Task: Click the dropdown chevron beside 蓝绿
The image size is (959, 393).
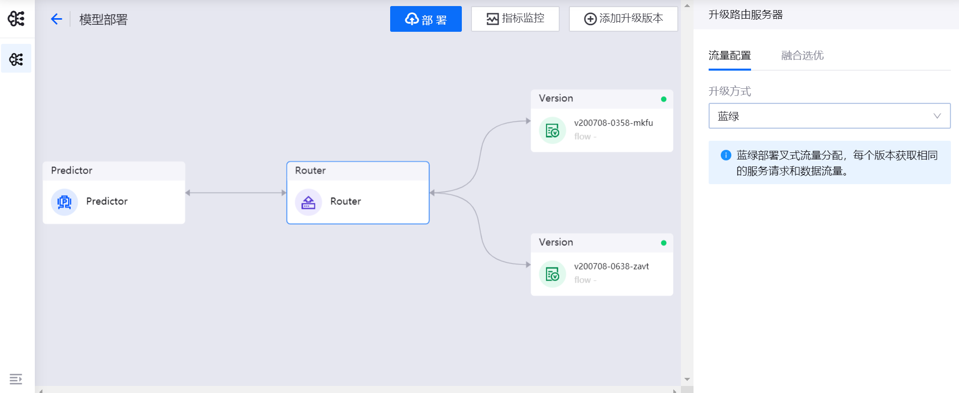Action: tap(937, 116)
